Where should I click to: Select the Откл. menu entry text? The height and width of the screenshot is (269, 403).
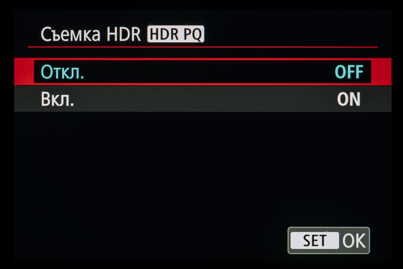62,72
